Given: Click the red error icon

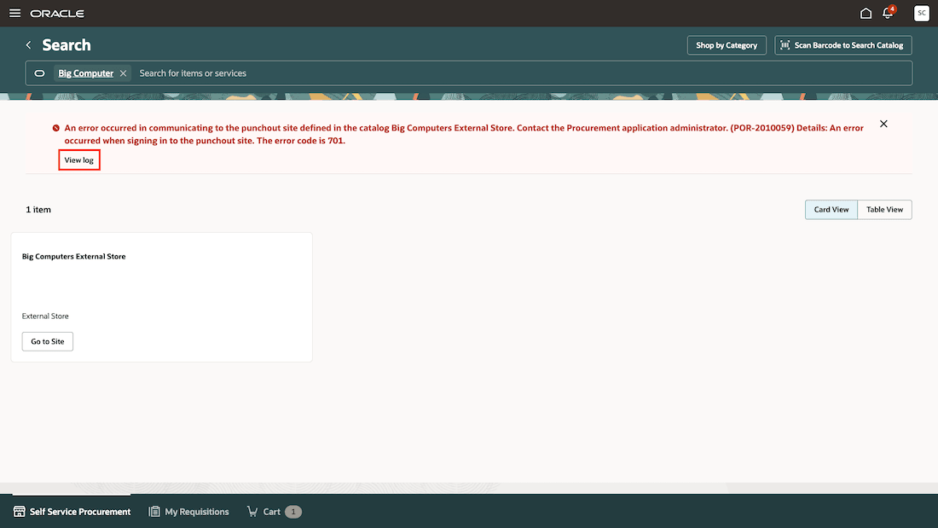Looking at the screenshot, I should click(55, 128).
